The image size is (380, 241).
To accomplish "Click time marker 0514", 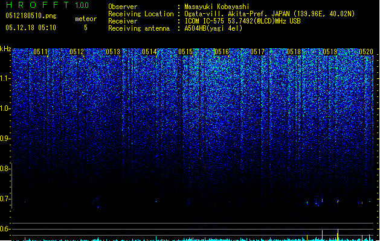I will [x=149, y=52].
